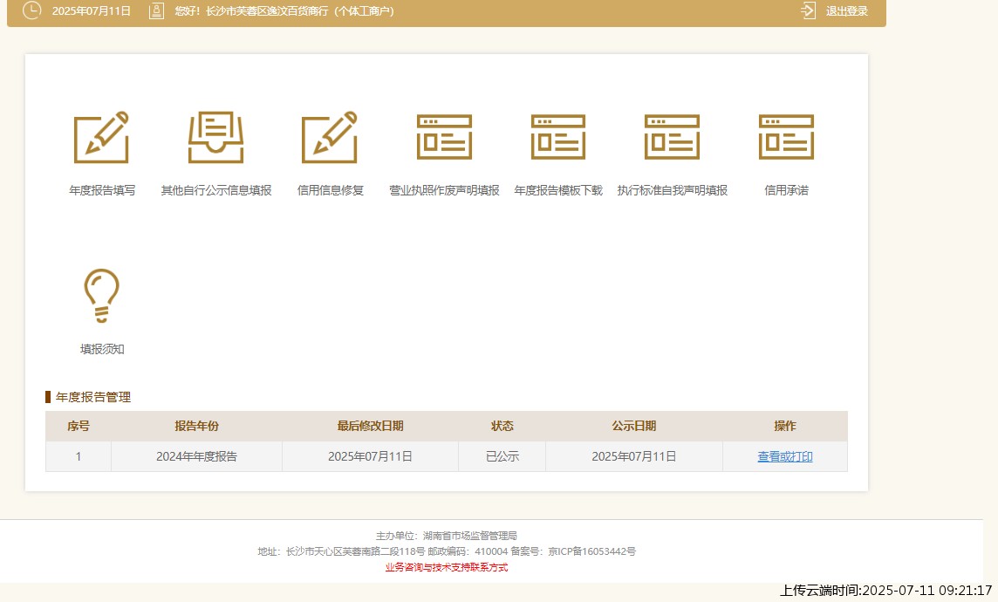Screen dimensions: 998x602
Task: Open the 年度报告模板下载 form icon
Action: pos(558,137)
